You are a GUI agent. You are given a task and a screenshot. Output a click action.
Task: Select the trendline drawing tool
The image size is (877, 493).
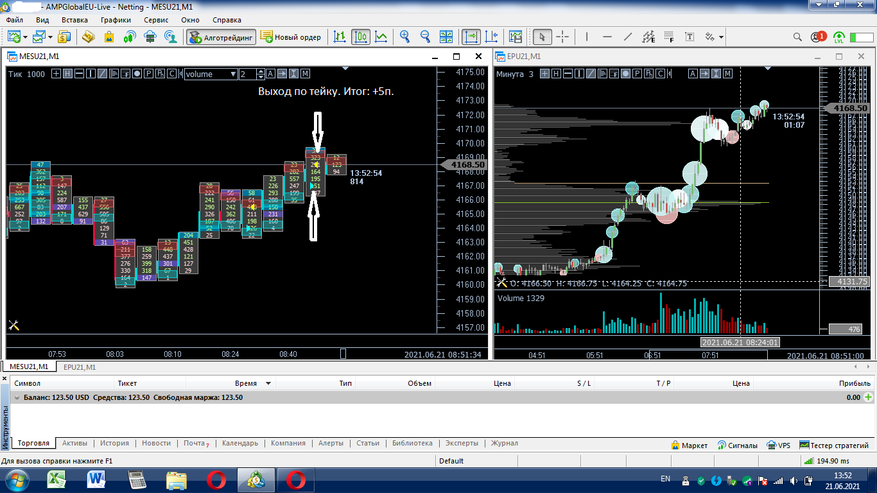[x=628, y=37]
